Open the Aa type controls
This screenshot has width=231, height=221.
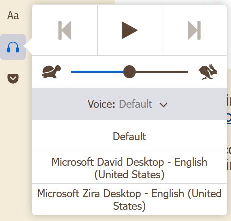point(13,16)
